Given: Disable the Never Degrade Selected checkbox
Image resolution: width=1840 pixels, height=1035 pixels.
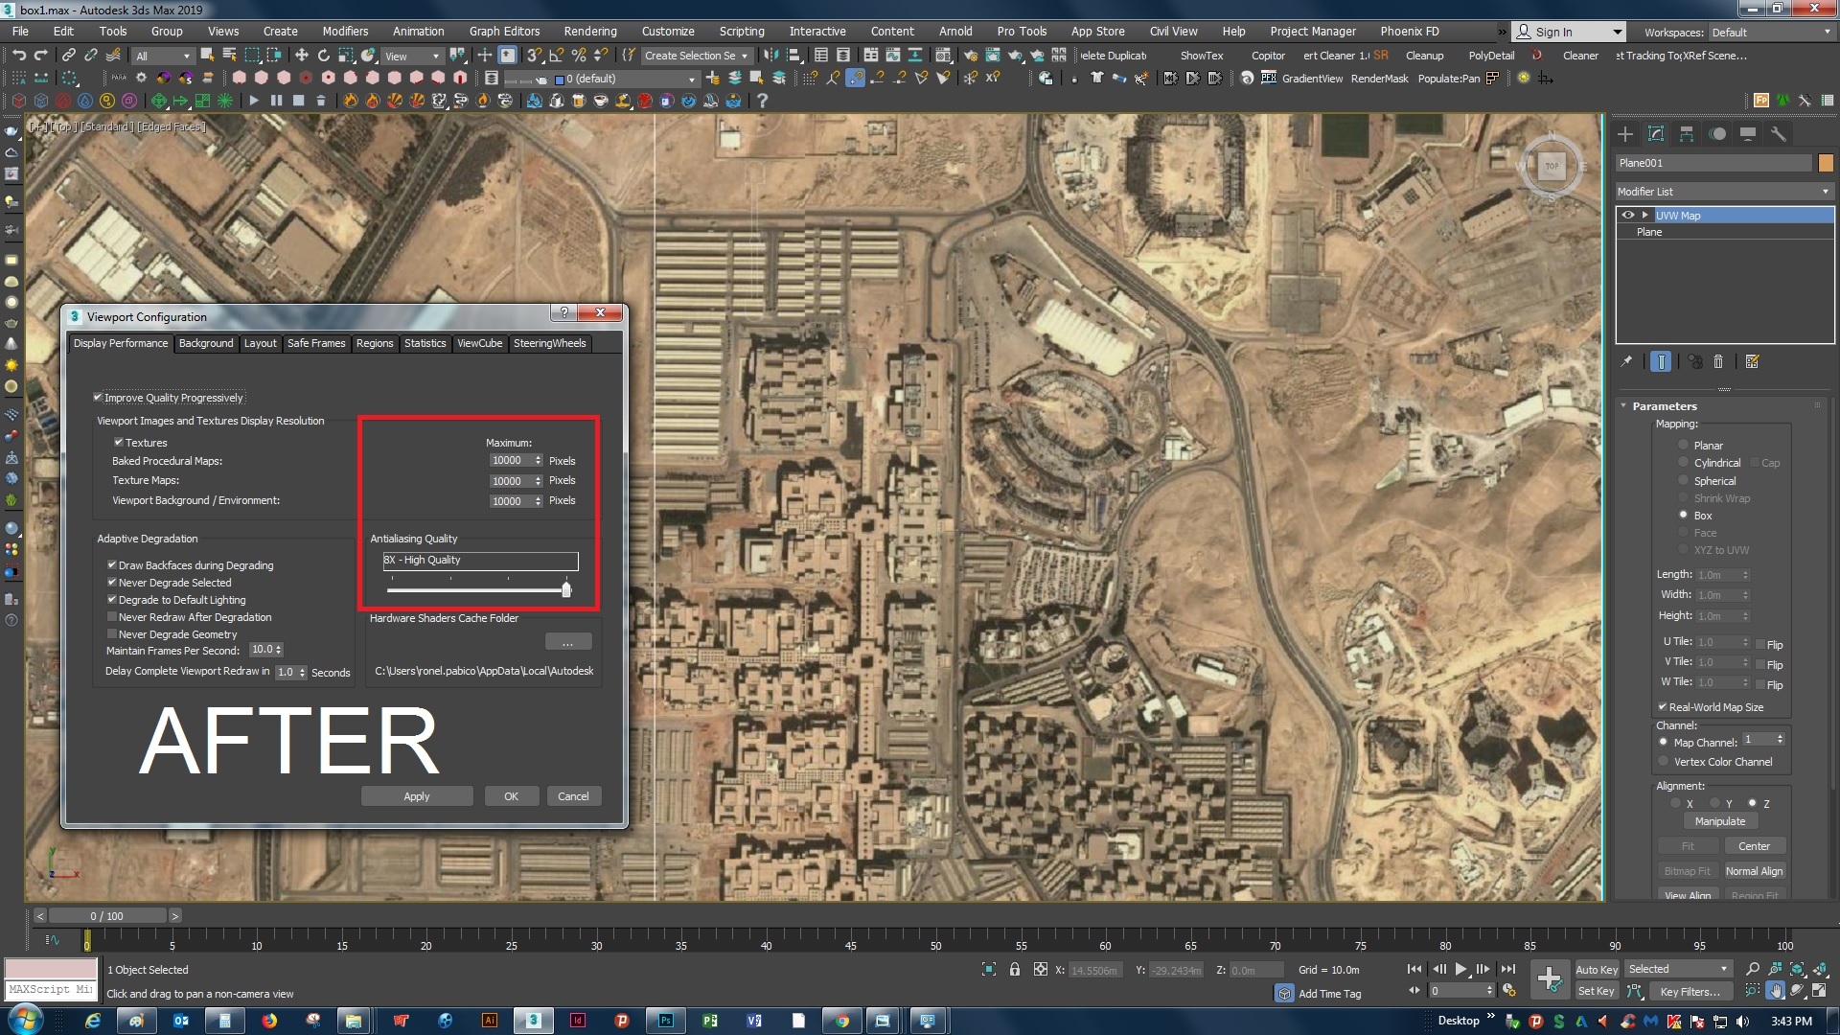Looking at the screenshot, I should pos(112,582).
